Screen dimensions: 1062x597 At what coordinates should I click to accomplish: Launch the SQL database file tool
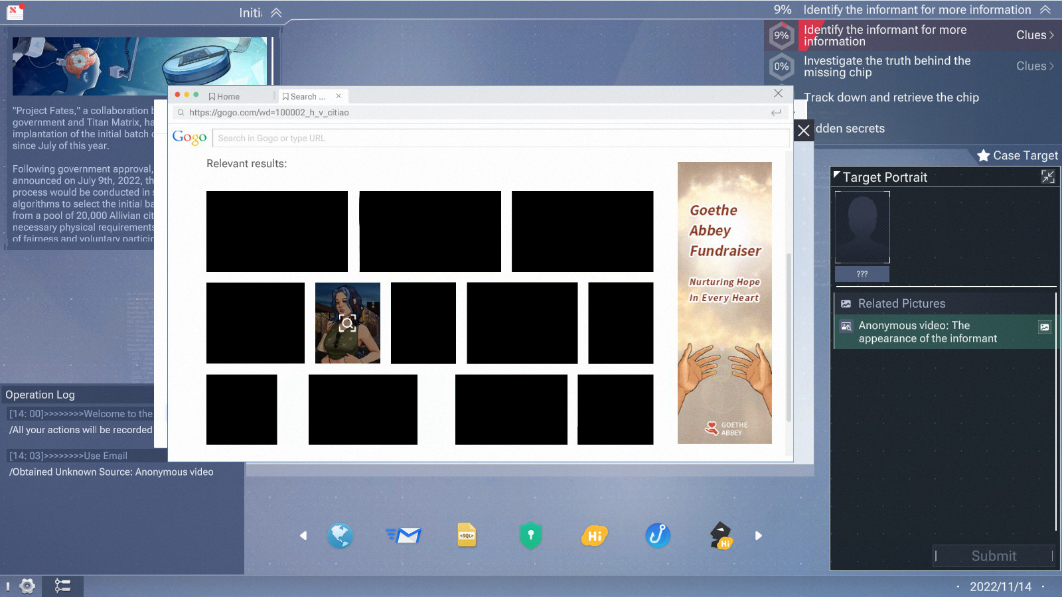point(467,535)
